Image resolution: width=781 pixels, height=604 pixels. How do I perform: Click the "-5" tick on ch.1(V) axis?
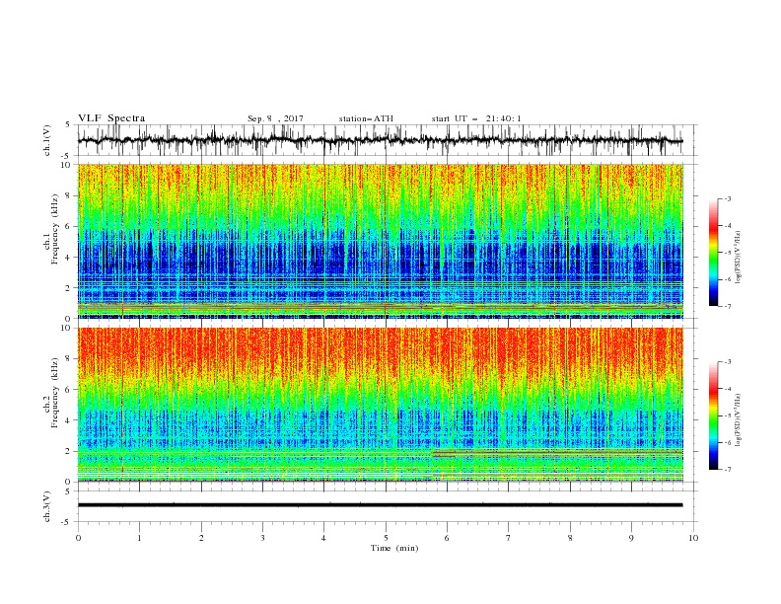67,156
